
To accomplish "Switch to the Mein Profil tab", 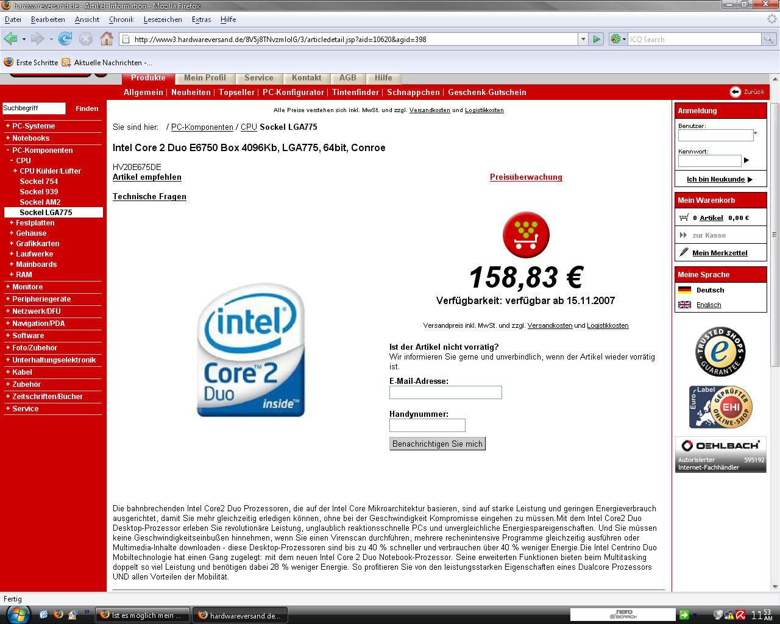I will [205, 78].
